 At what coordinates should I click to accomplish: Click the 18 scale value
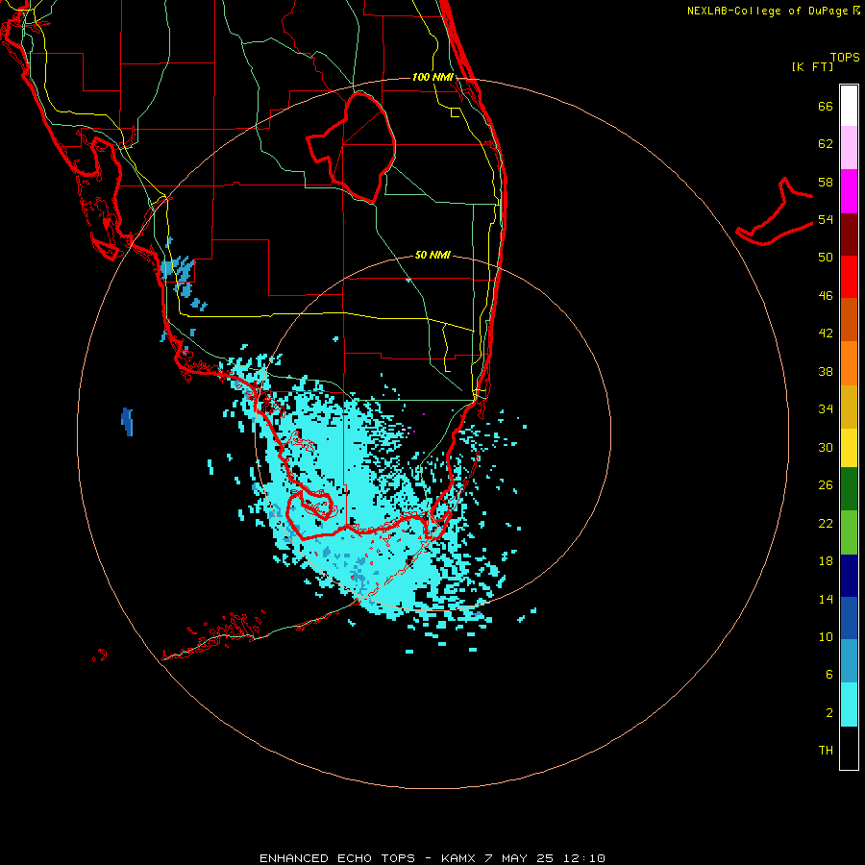[826, 561]
